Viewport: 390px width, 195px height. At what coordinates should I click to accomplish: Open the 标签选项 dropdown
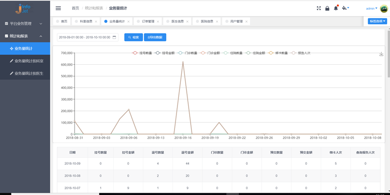click(x=377, y=21)
